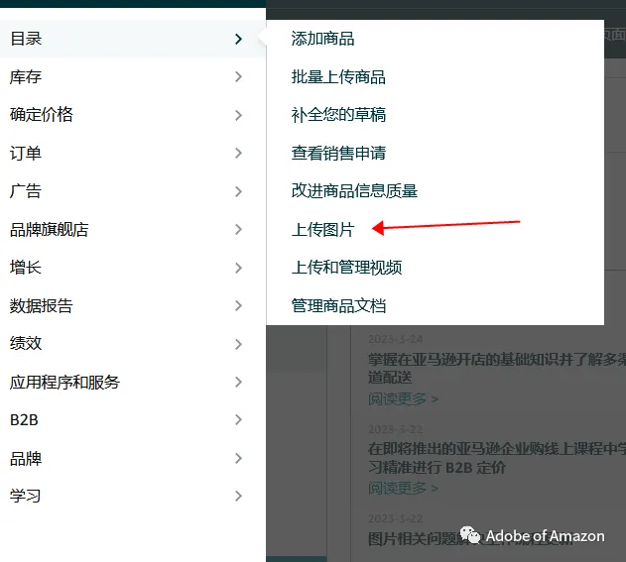Expand chevron next to 增长
Viewport: 626px width, 562px height.
238,268
